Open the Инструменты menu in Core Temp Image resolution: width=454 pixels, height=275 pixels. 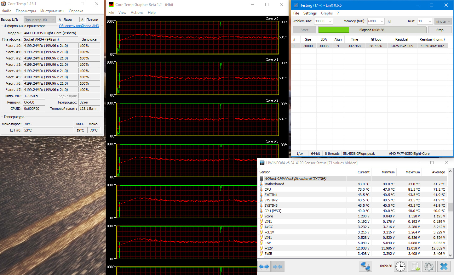click(x=52, y=11)
